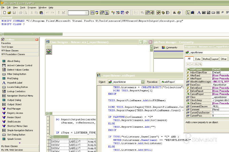This screenshot has height=152, width=229.
Task: Open the Layout Toolbar icon
Action: click(x=168, y=13)
